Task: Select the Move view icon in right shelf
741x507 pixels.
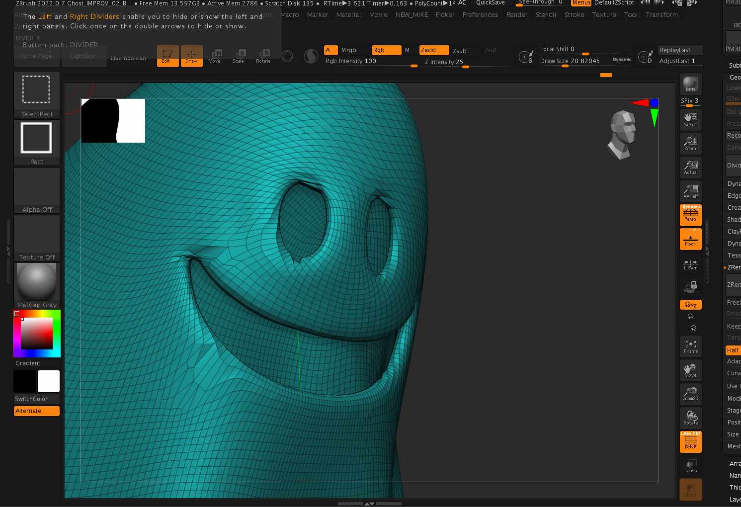Action: point(690,370)
